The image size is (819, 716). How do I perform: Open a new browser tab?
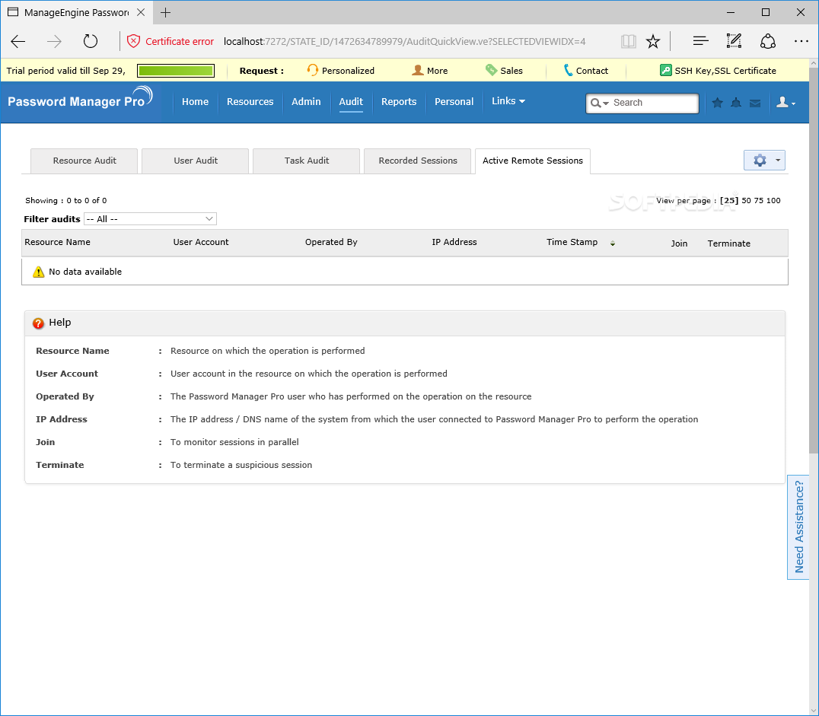click(x=166, y=12)
